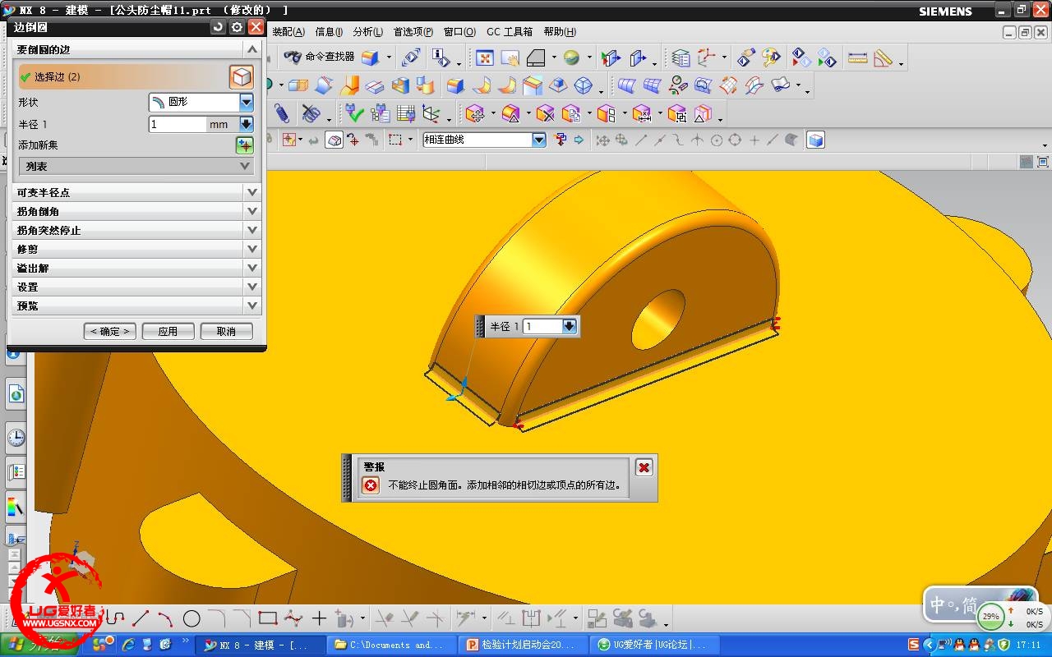This screenshot has width=1052, height=657.
Task: Click the extrude block icon in second toolbar row
Action: [298, 85]
